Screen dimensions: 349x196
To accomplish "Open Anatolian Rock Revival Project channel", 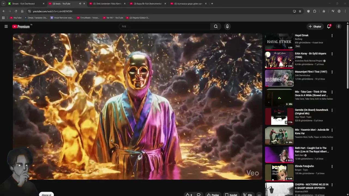I will (309, 61).
